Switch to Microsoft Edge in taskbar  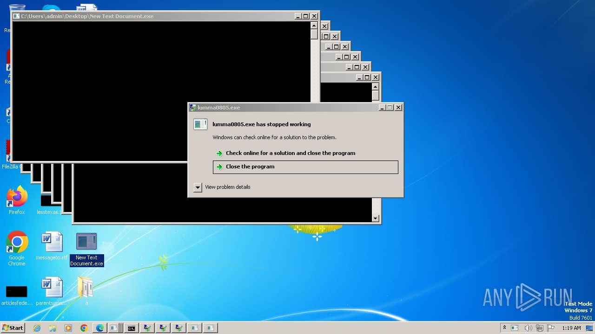(x=100, y=328)
